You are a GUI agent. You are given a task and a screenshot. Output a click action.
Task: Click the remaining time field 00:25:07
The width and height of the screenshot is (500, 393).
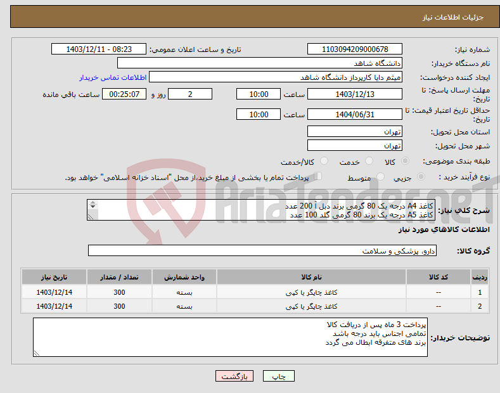tap(124, 94)
